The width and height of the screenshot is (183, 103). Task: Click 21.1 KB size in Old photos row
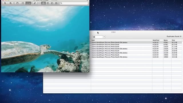tap(174, 49)
